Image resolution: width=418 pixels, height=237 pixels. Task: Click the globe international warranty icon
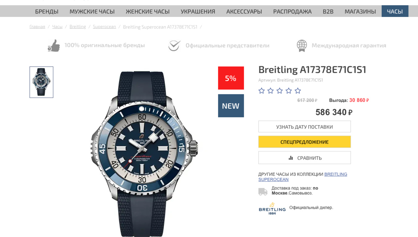[302, 46]
